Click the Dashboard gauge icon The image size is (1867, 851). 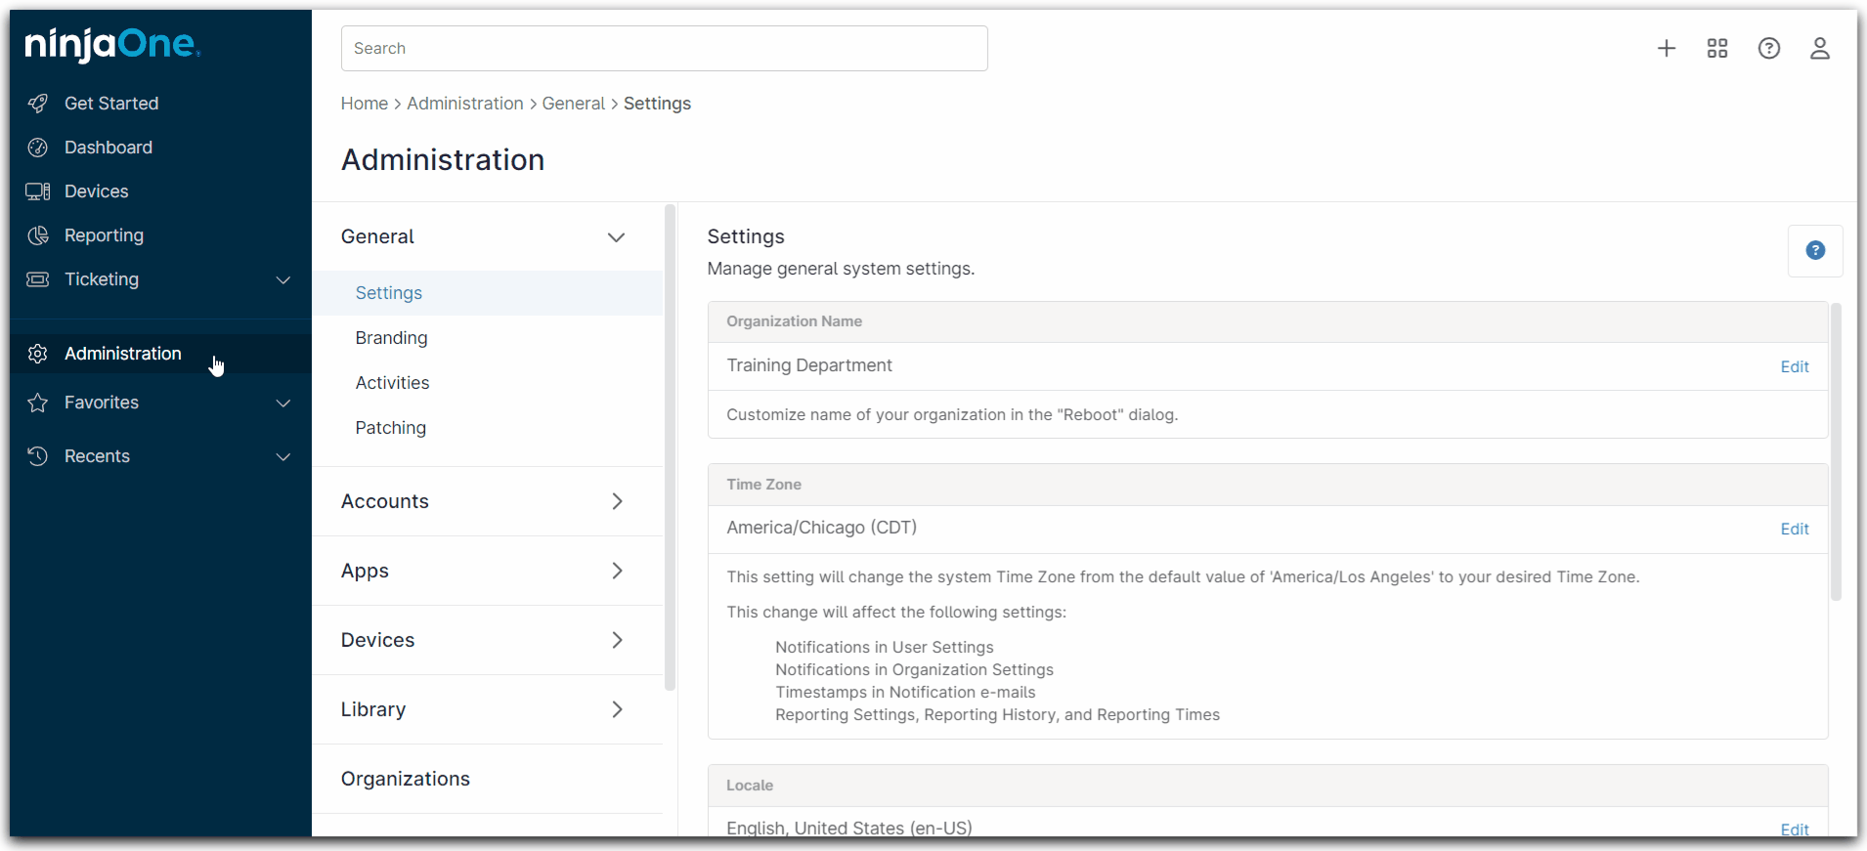(38, 148)
